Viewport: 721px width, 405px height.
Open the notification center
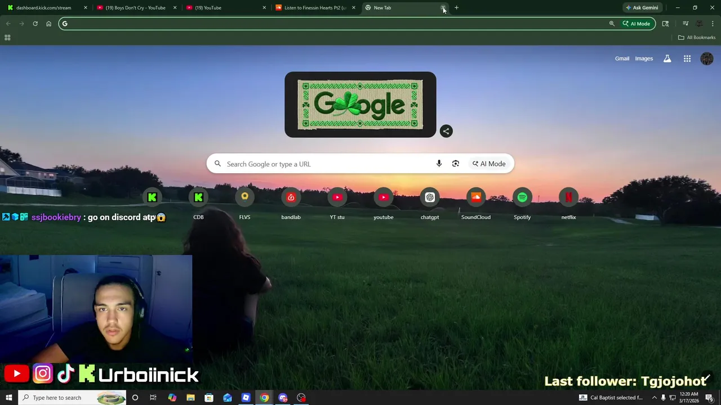coord(709,398)
